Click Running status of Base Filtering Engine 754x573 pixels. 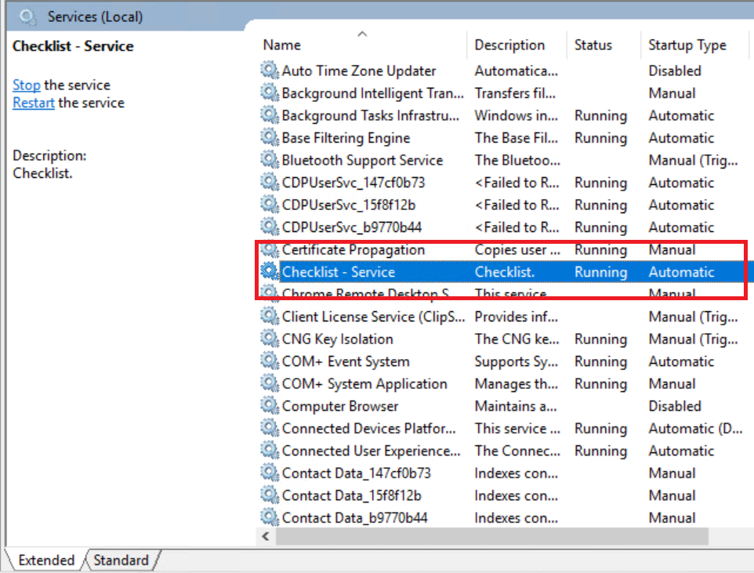[x=600, y=138]
